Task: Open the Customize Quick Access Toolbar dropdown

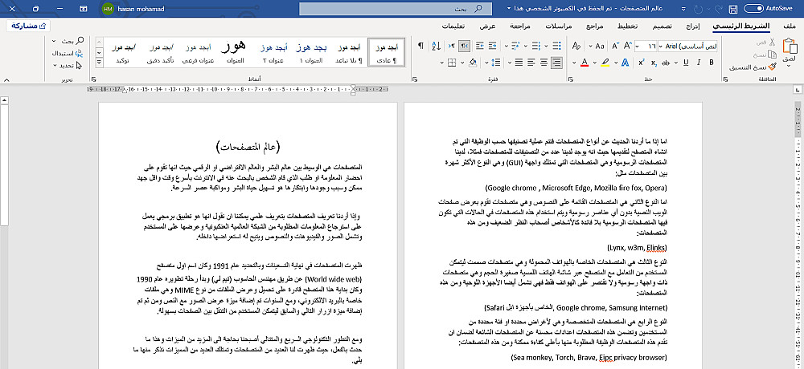Action: [x=683, y=9]
